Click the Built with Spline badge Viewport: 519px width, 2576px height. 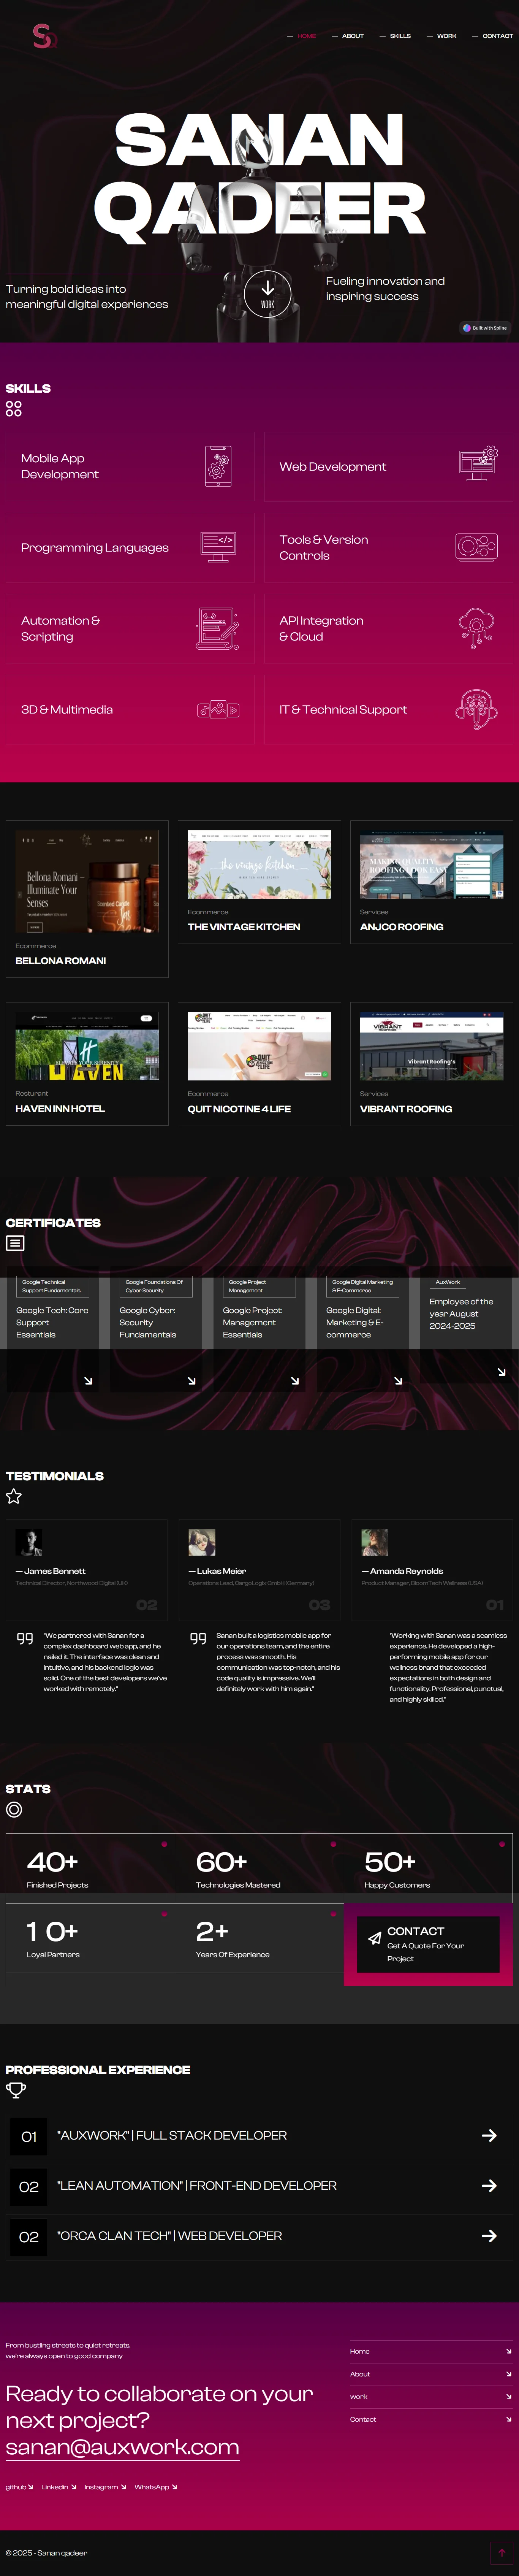(485, 328)
